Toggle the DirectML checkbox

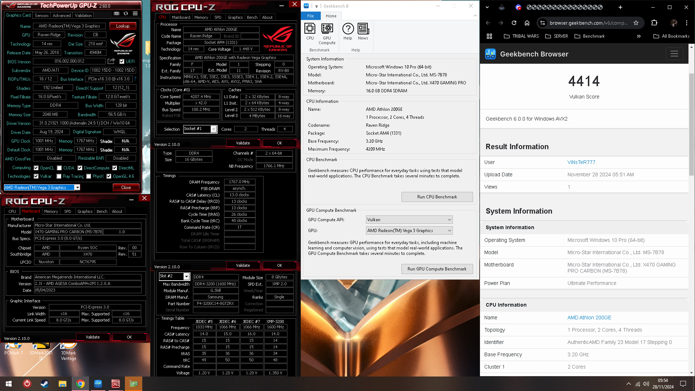tap(114, 168)
